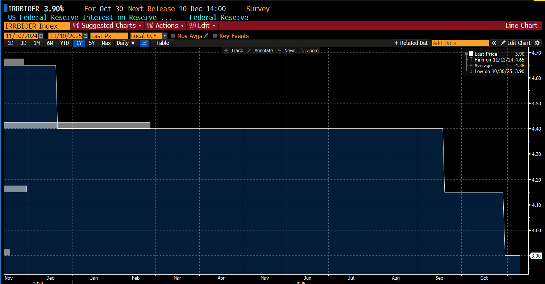Click the Mov Avgs pencil edit icon
The width and height of the screenshot is (545, 284).
tap(206, 36)
